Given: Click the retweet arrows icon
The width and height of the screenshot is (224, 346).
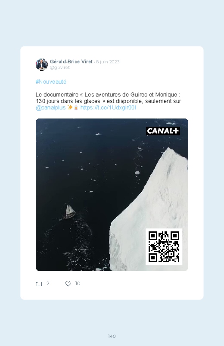Looking at the screenshot, I should pos(39,284).
